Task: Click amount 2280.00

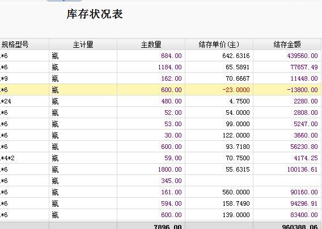Action: (x=287, y=101)
